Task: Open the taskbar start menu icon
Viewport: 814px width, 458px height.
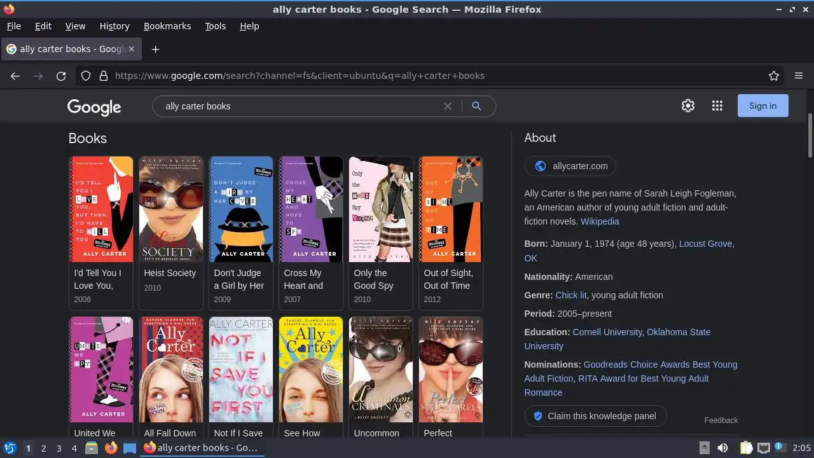Action: tap(10, 448)
